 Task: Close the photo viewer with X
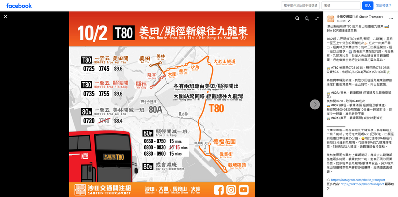[6, 17]
